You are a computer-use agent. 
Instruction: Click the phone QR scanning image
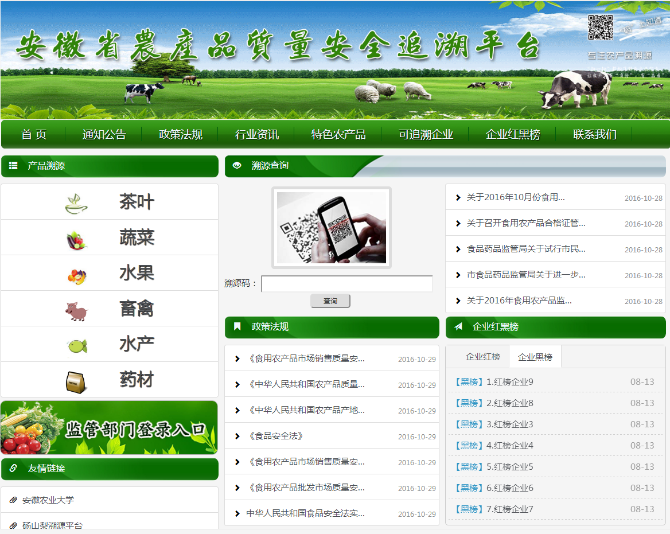click(332, 228)
